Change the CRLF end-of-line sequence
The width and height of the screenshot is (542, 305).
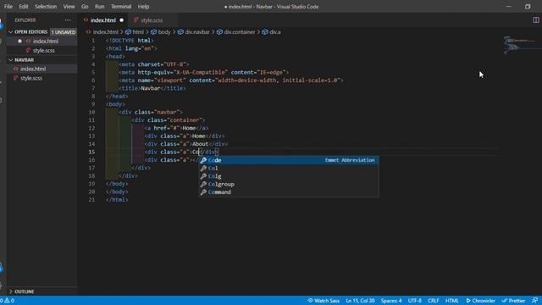(x=433, y=301)
